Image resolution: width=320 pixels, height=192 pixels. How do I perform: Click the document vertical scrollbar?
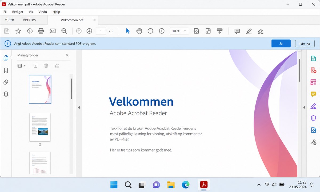[299, 70]
